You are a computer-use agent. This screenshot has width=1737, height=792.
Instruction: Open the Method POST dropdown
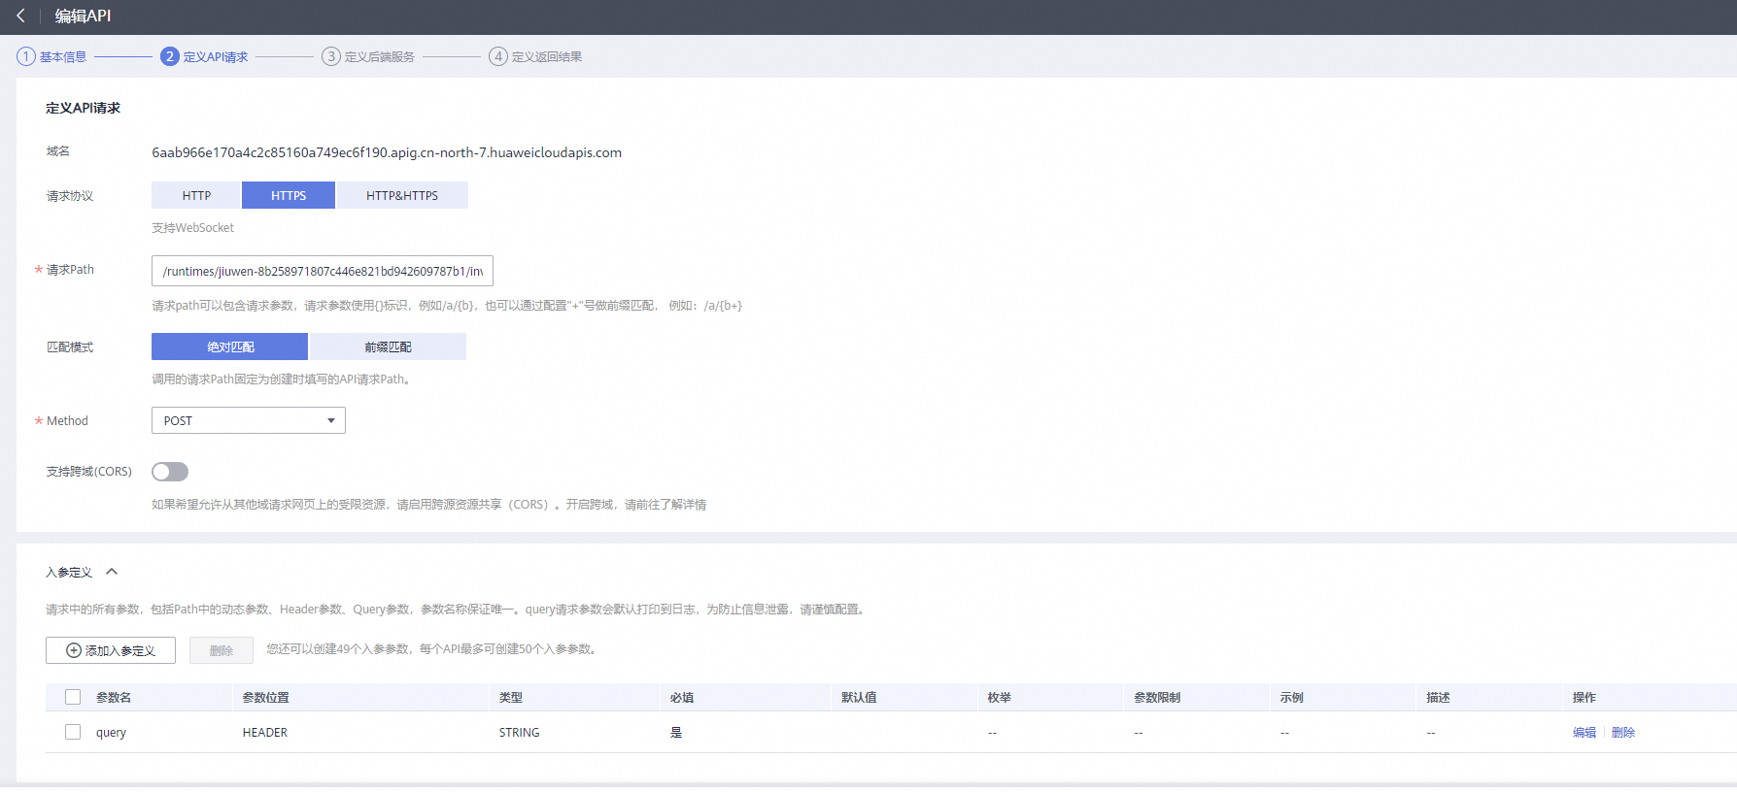249,420
